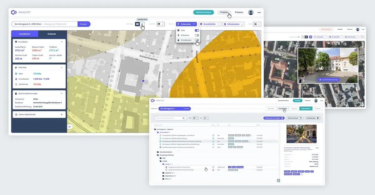Image resolution: width=375 pixels, height=195 pixels.
Task: Click the search magnifier in documents search
Action: point(183,118)
